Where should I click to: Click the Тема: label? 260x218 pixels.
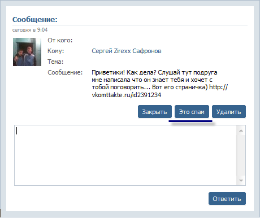[x=55, y=62]
